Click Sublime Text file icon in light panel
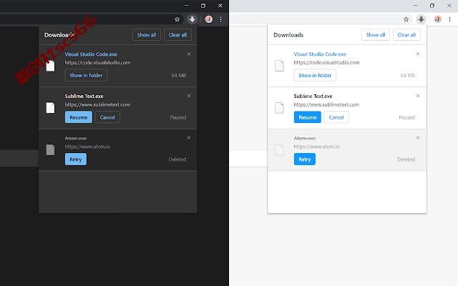Image resolution: width=458 pixels, height=286 pixels. point(280,108)
